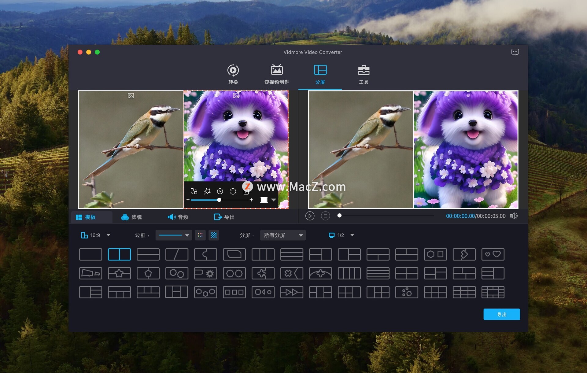Select the zigzag arrow split template
Image resolution: width=587 pixels, height=373 pixels.
[x=464, y=254]
